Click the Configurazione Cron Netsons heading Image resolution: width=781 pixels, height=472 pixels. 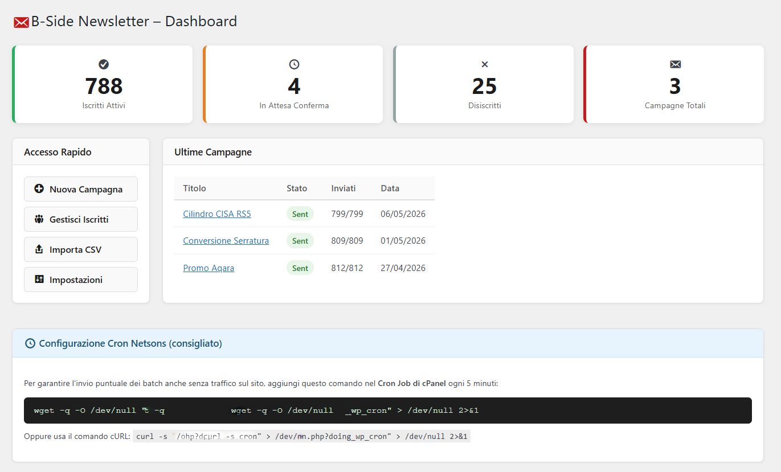[x=130, y=343]
